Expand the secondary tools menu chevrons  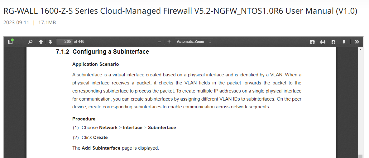click(357, 42)
